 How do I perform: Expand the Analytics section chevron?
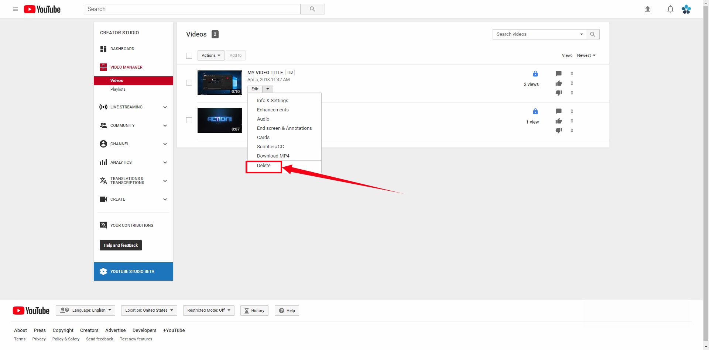click(x=165, y=163)
